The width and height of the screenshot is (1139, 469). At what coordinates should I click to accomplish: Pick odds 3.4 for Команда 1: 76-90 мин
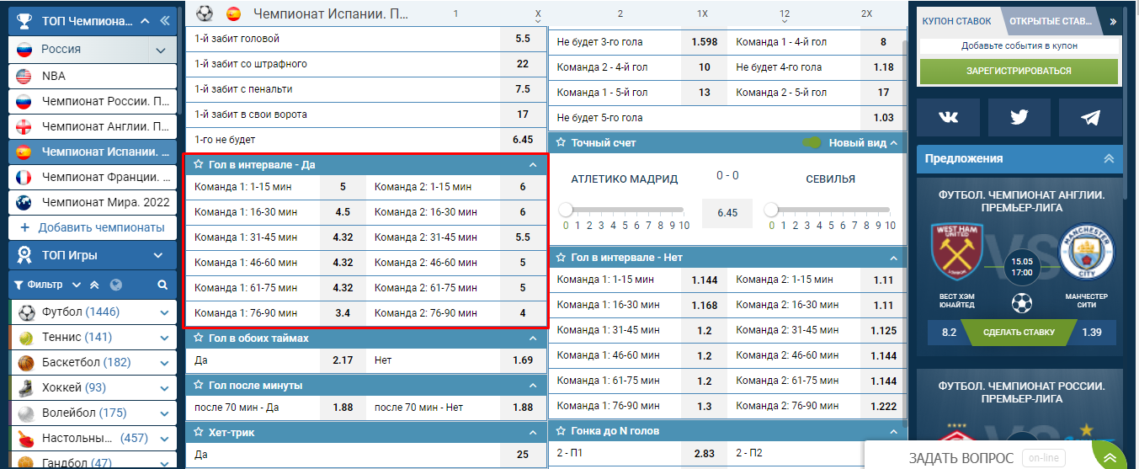[343, 313]
